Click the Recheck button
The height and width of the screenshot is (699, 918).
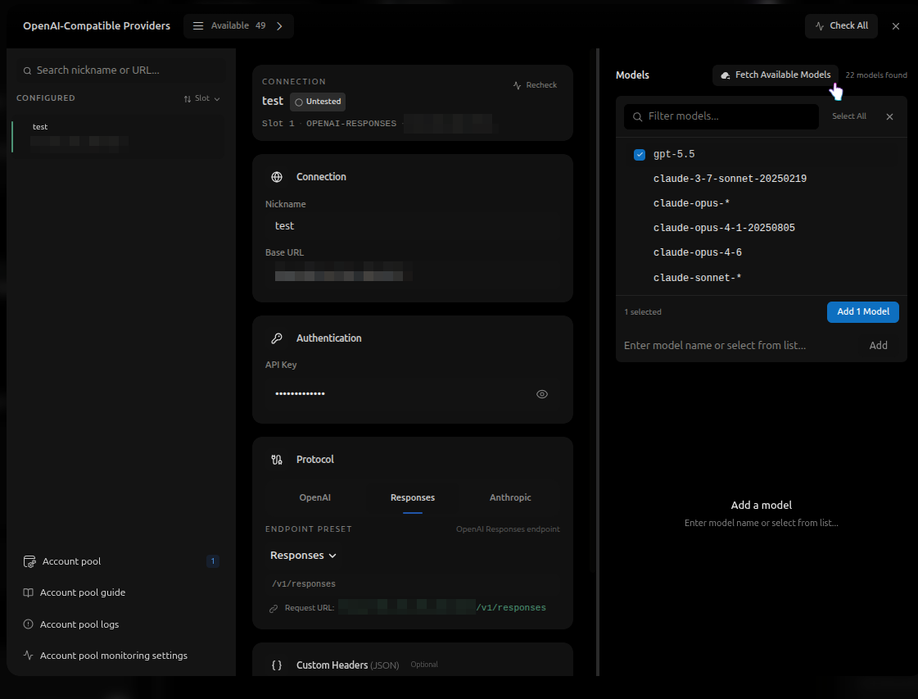pos(535,85)
